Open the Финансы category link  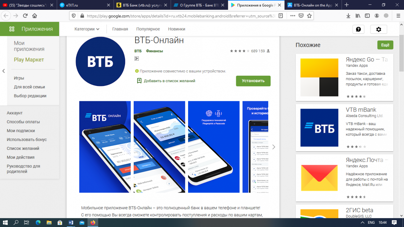(x=154, y=51)
